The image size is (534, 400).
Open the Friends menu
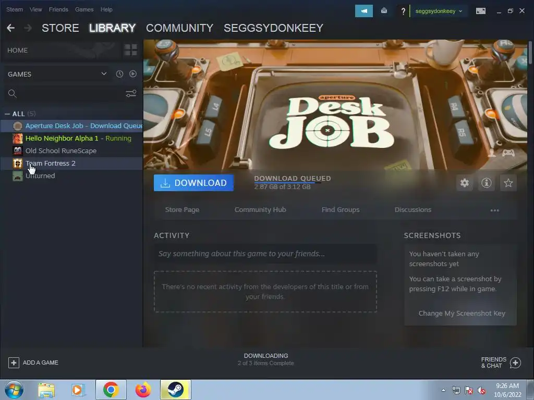click(x=58, y=9)
